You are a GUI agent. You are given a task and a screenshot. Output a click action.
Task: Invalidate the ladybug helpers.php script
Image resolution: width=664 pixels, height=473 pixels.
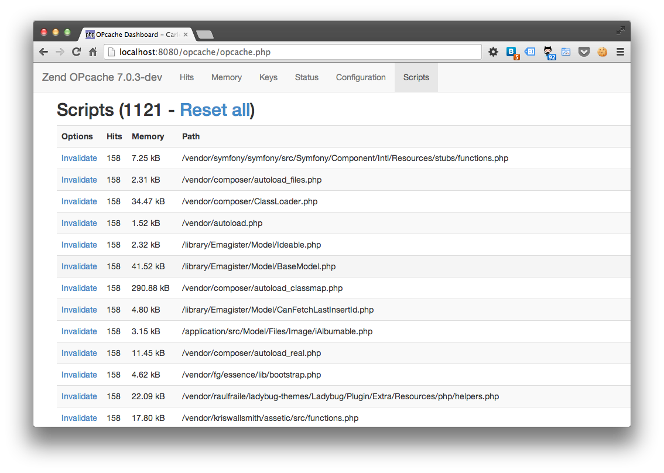[79, 396]
